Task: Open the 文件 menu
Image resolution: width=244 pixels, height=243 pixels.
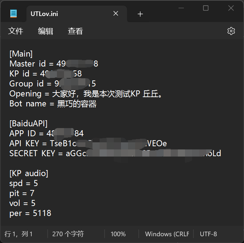Action: click(x=16, y=31)
